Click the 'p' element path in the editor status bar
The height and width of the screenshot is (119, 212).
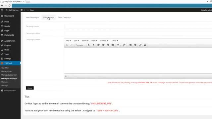[x=66, y=76]
